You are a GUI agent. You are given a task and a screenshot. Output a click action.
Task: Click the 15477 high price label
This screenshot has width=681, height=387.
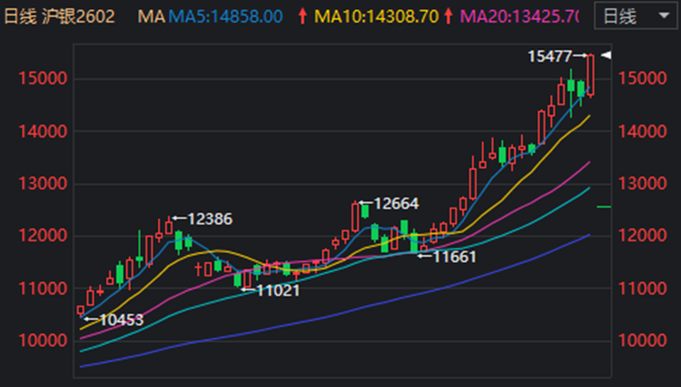click(x=549, y=57)
